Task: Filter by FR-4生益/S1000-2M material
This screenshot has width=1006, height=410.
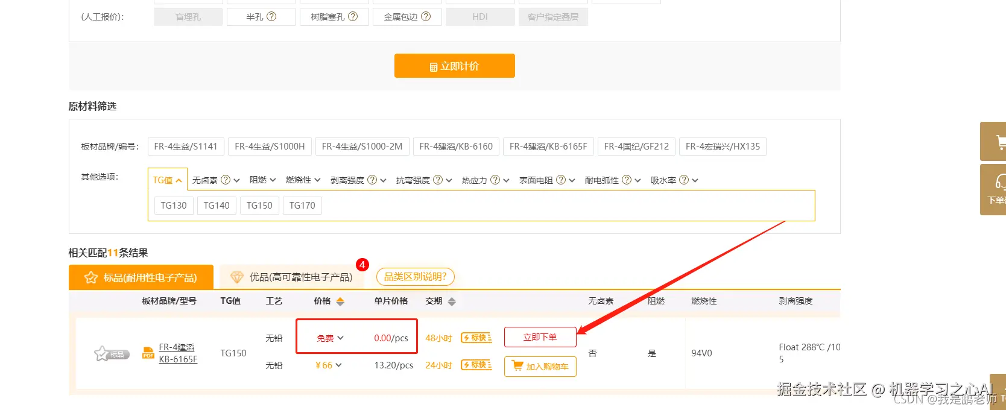Action: tap(362, 147)
